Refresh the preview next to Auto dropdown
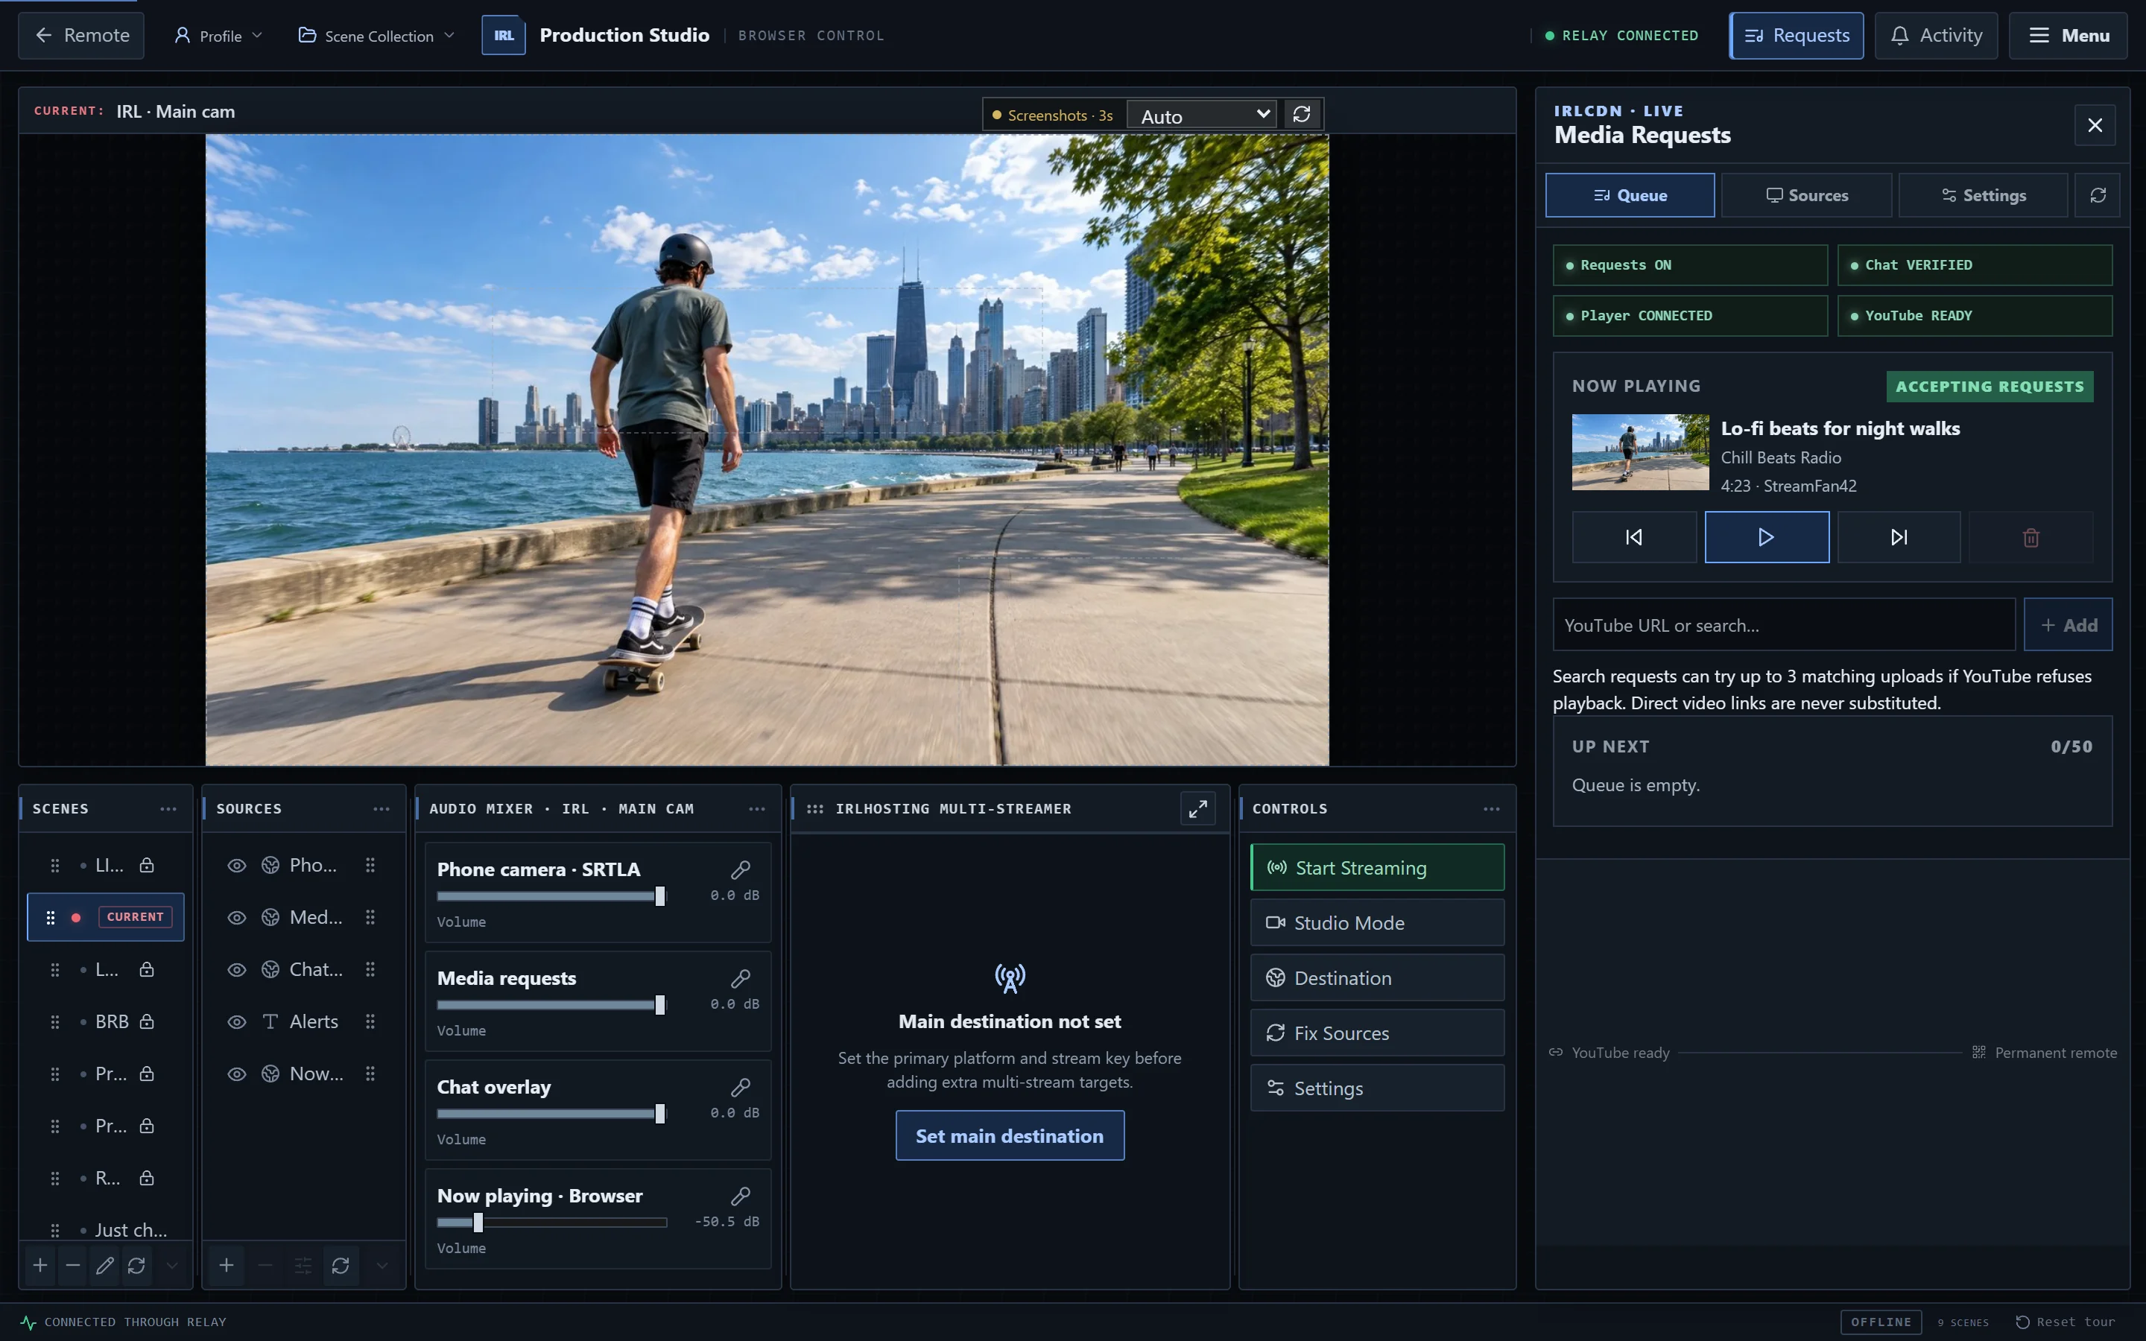 1301,115
